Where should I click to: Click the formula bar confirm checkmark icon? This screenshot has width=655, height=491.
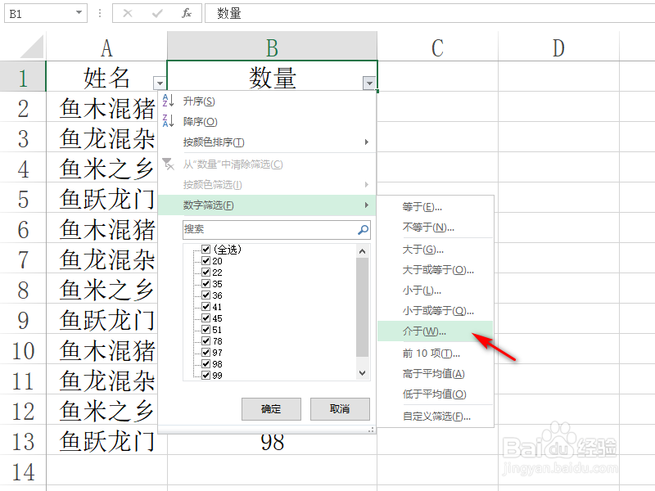point(157,13)
